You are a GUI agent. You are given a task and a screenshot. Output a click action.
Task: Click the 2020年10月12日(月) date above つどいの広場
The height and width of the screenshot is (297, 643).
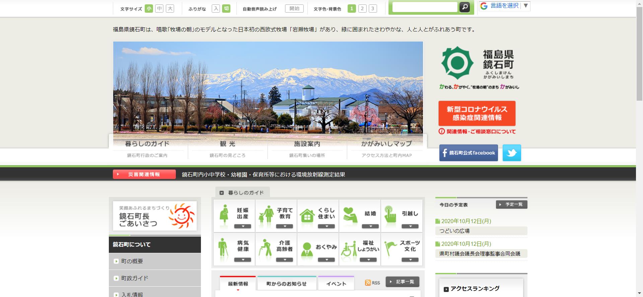(466, 221)
